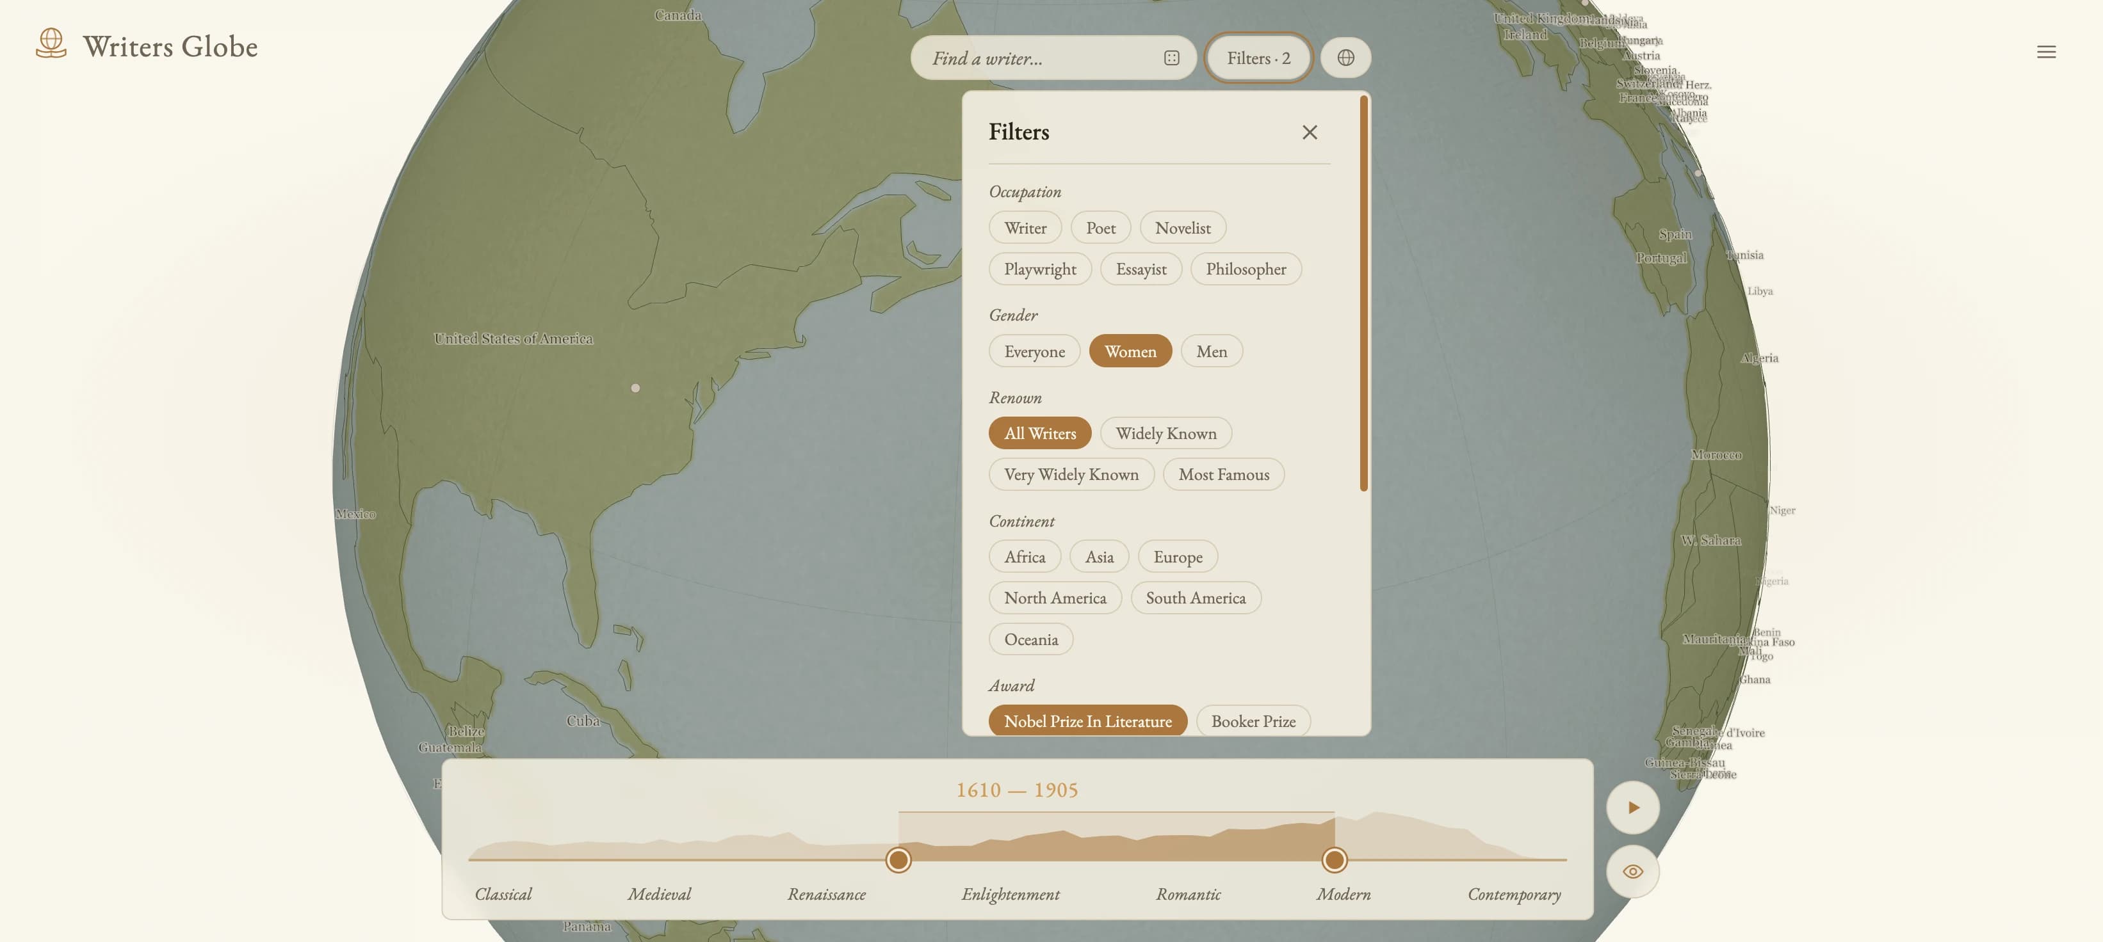Screen dimensions: 2103x942
Task: Click the timeline start handle at 1610
Action: [x=898, y=859]
